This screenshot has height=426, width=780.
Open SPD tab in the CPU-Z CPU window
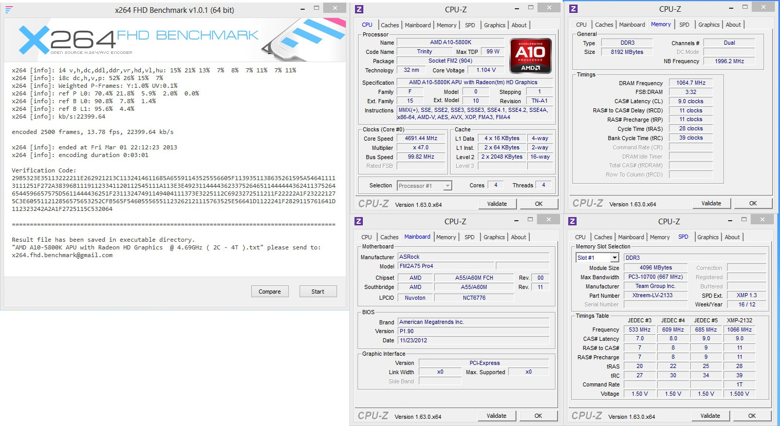coord(470,25)
